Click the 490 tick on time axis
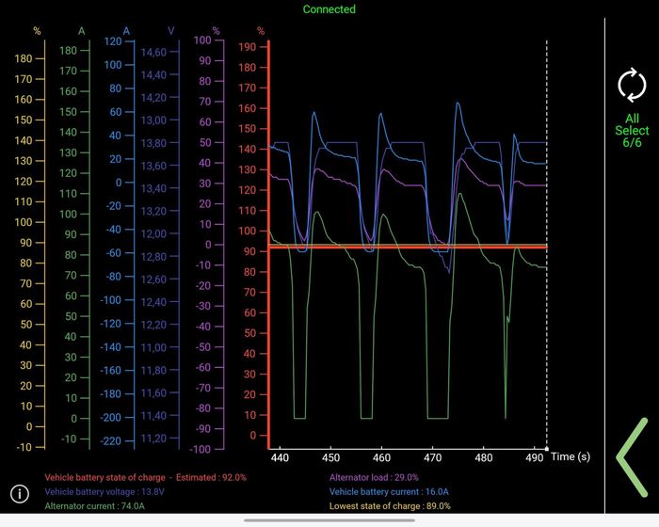Screen dimensions: 659x527 534,457
